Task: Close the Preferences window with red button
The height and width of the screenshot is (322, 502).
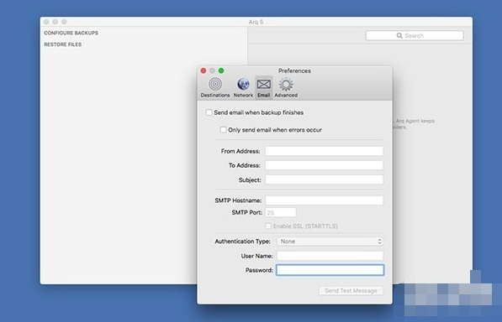Action: pyautogui.click(x=203, y=70)
